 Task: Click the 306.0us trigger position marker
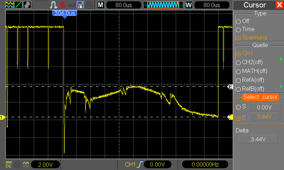point(65,14)
